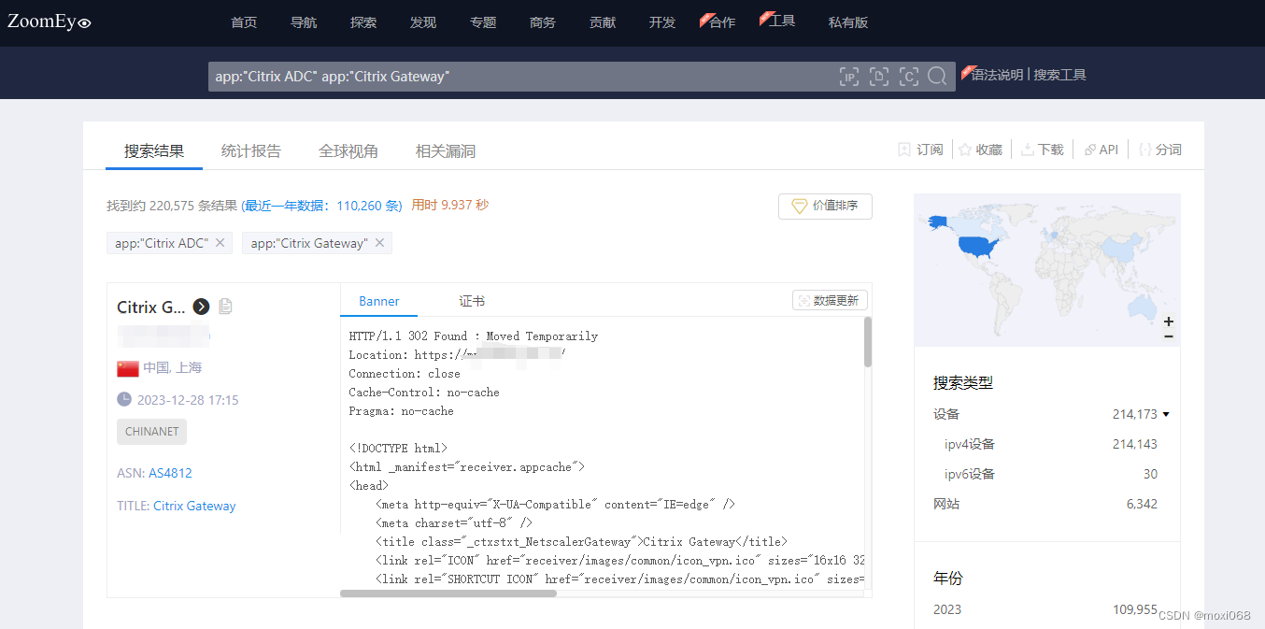Open the 探索 explore menu
The width and height of the screenshot is (1265, 629).
coord(363,22)
